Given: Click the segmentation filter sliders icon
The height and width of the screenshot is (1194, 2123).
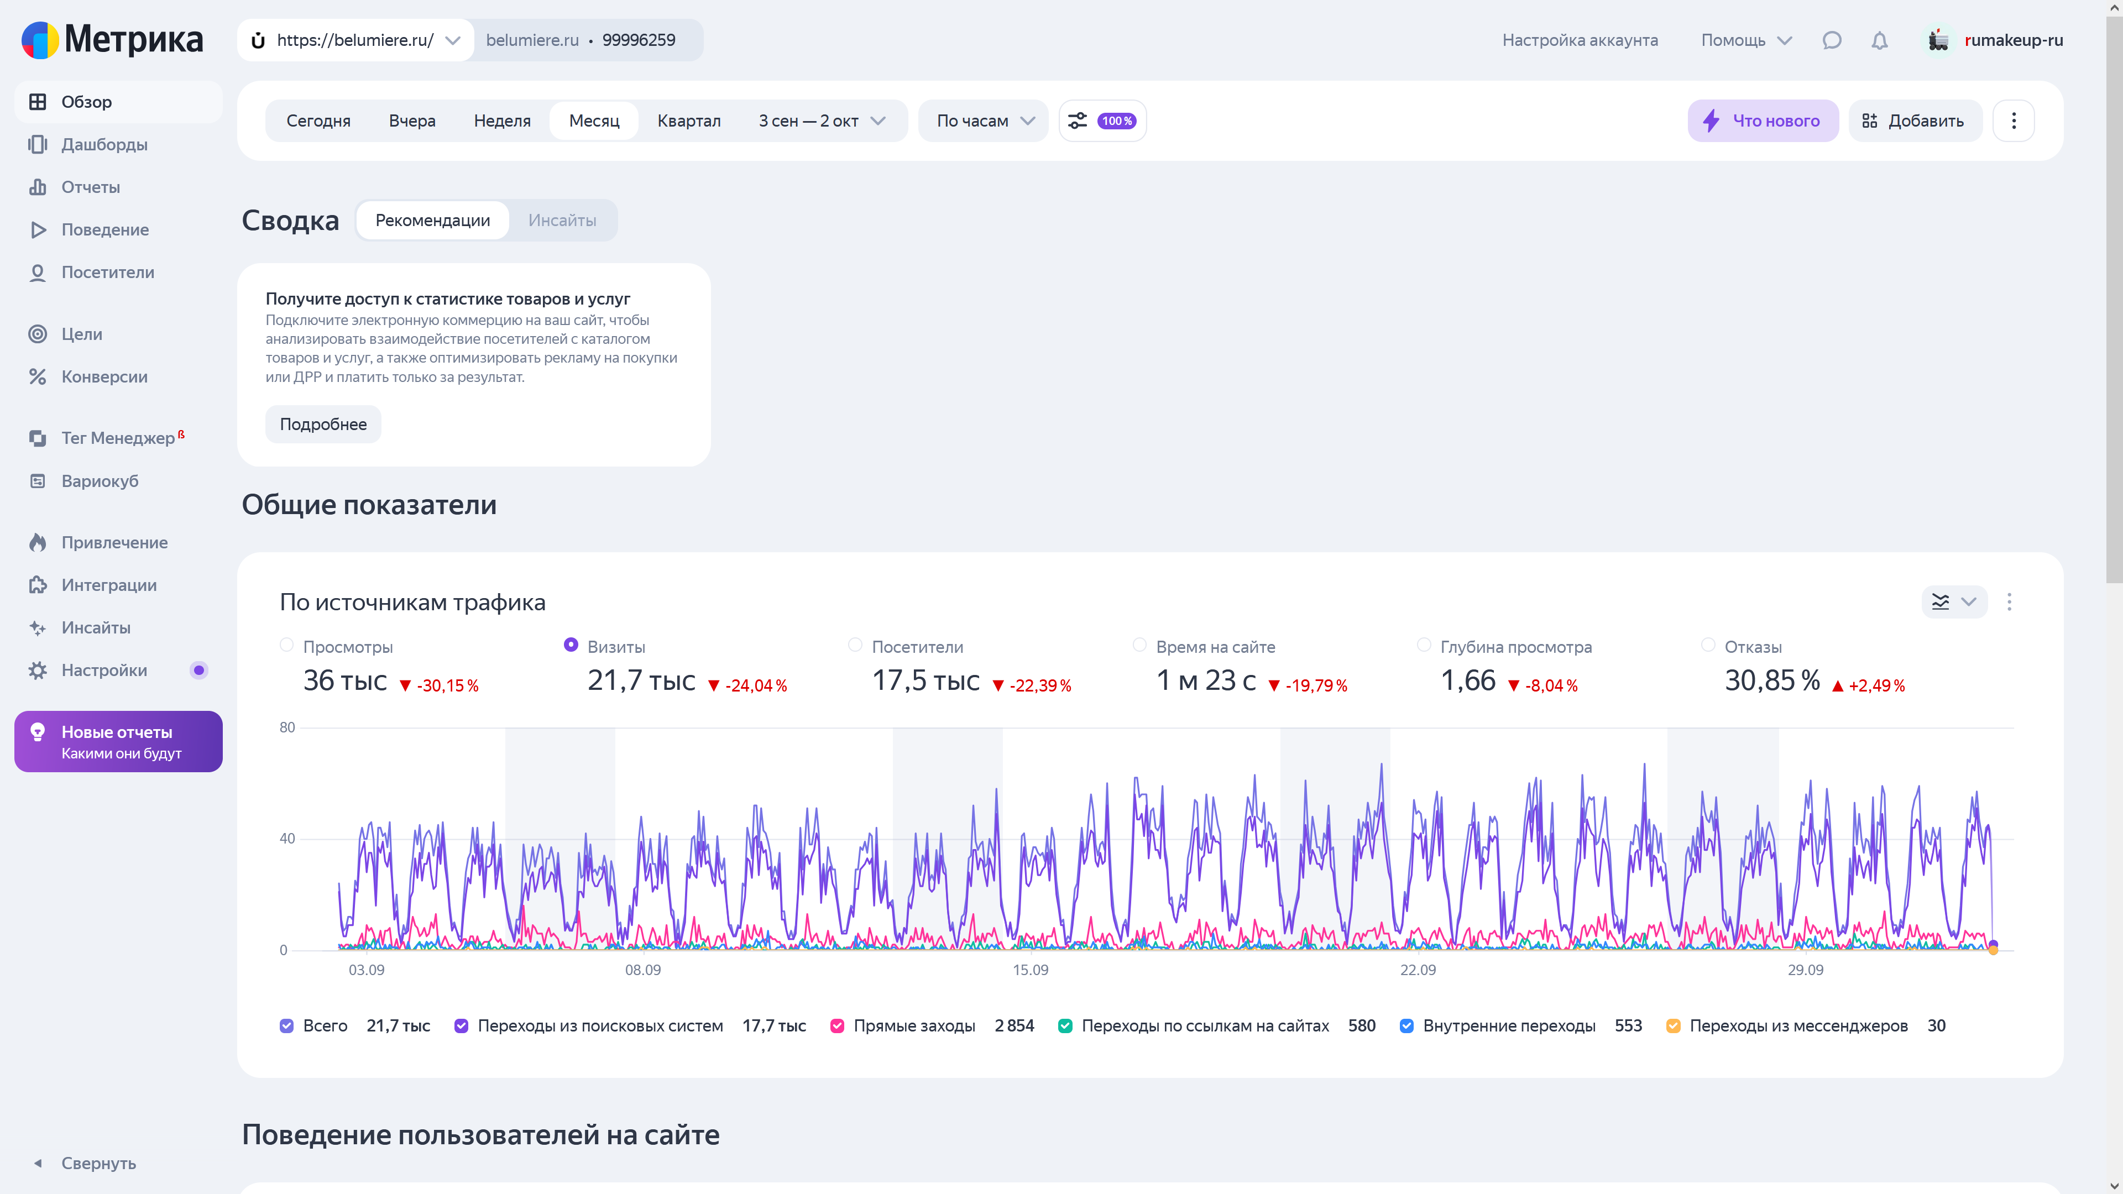Looking at the screenshot, I should pos(1078,121).
